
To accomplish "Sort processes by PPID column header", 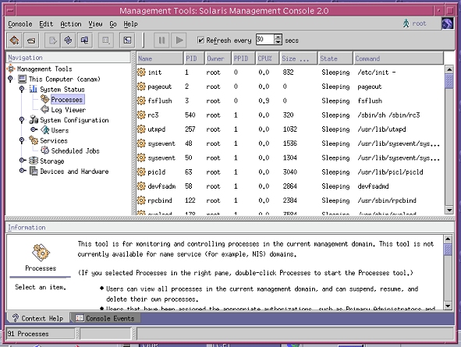I will tap(243, 58).
